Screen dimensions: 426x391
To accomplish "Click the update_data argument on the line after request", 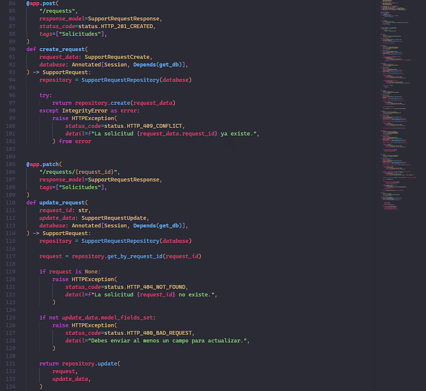I will coord(70,379).
